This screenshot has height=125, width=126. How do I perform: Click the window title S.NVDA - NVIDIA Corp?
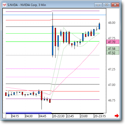click(27, 5)
